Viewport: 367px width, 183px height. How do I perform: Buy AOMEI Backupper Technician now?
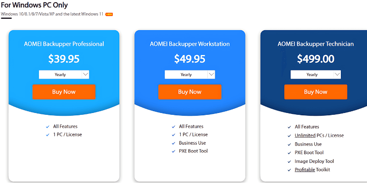coord(316,92)
